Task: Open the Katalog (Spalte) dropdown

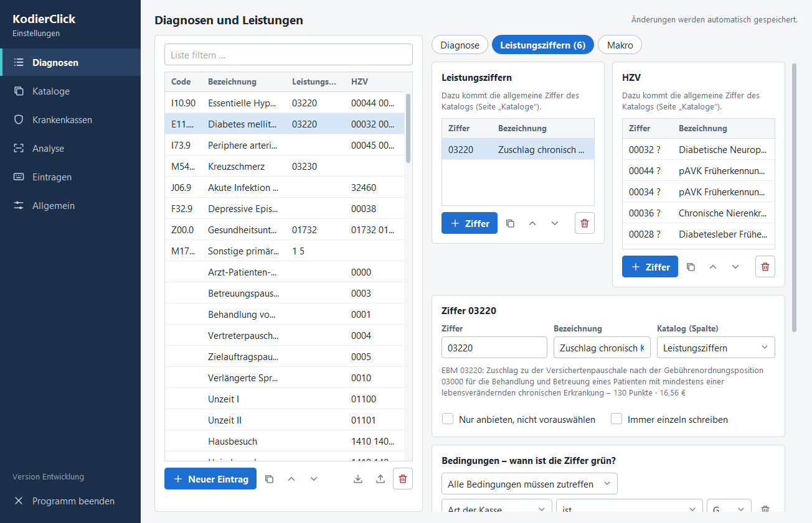Action: [x=716, y=348]
